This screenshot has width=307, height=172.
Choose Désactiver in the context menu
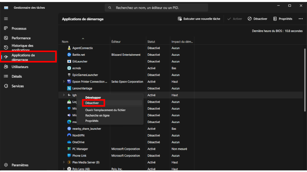tap(93, 103)
